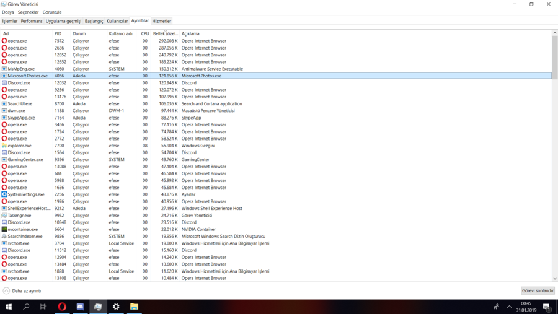Select memory value 292.008 K
558x314 pixels.
click(x=168, y=41)
